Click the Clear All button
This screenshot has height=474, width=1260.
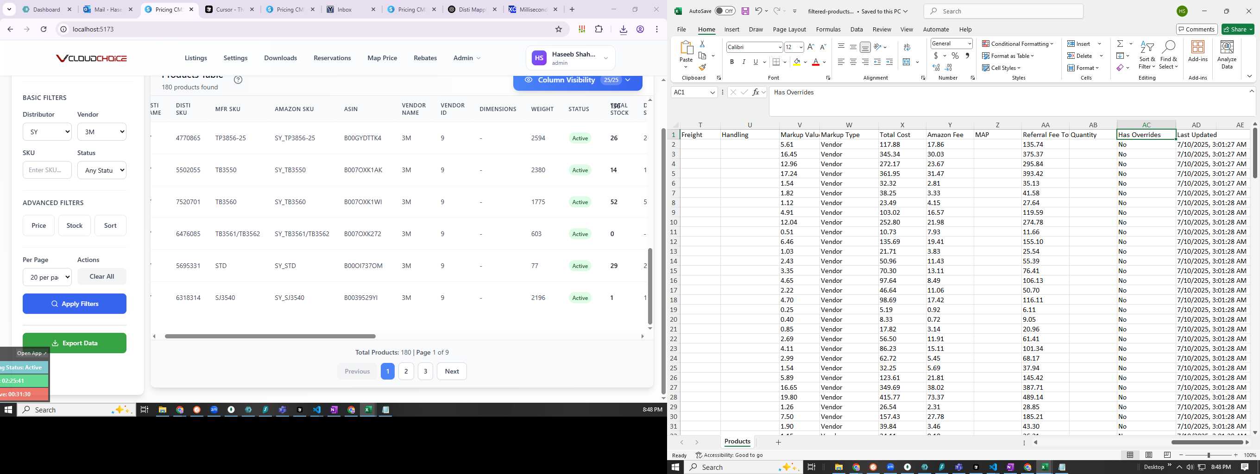(102, 276)
